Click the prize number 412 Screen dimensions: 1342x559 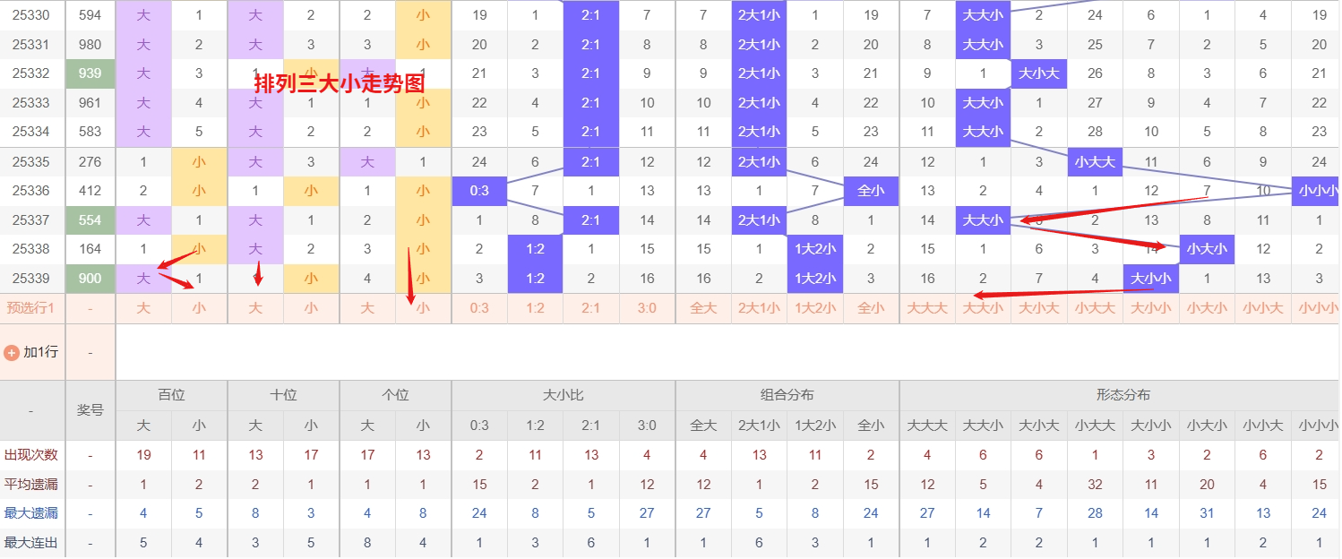[x=90, y=191]
